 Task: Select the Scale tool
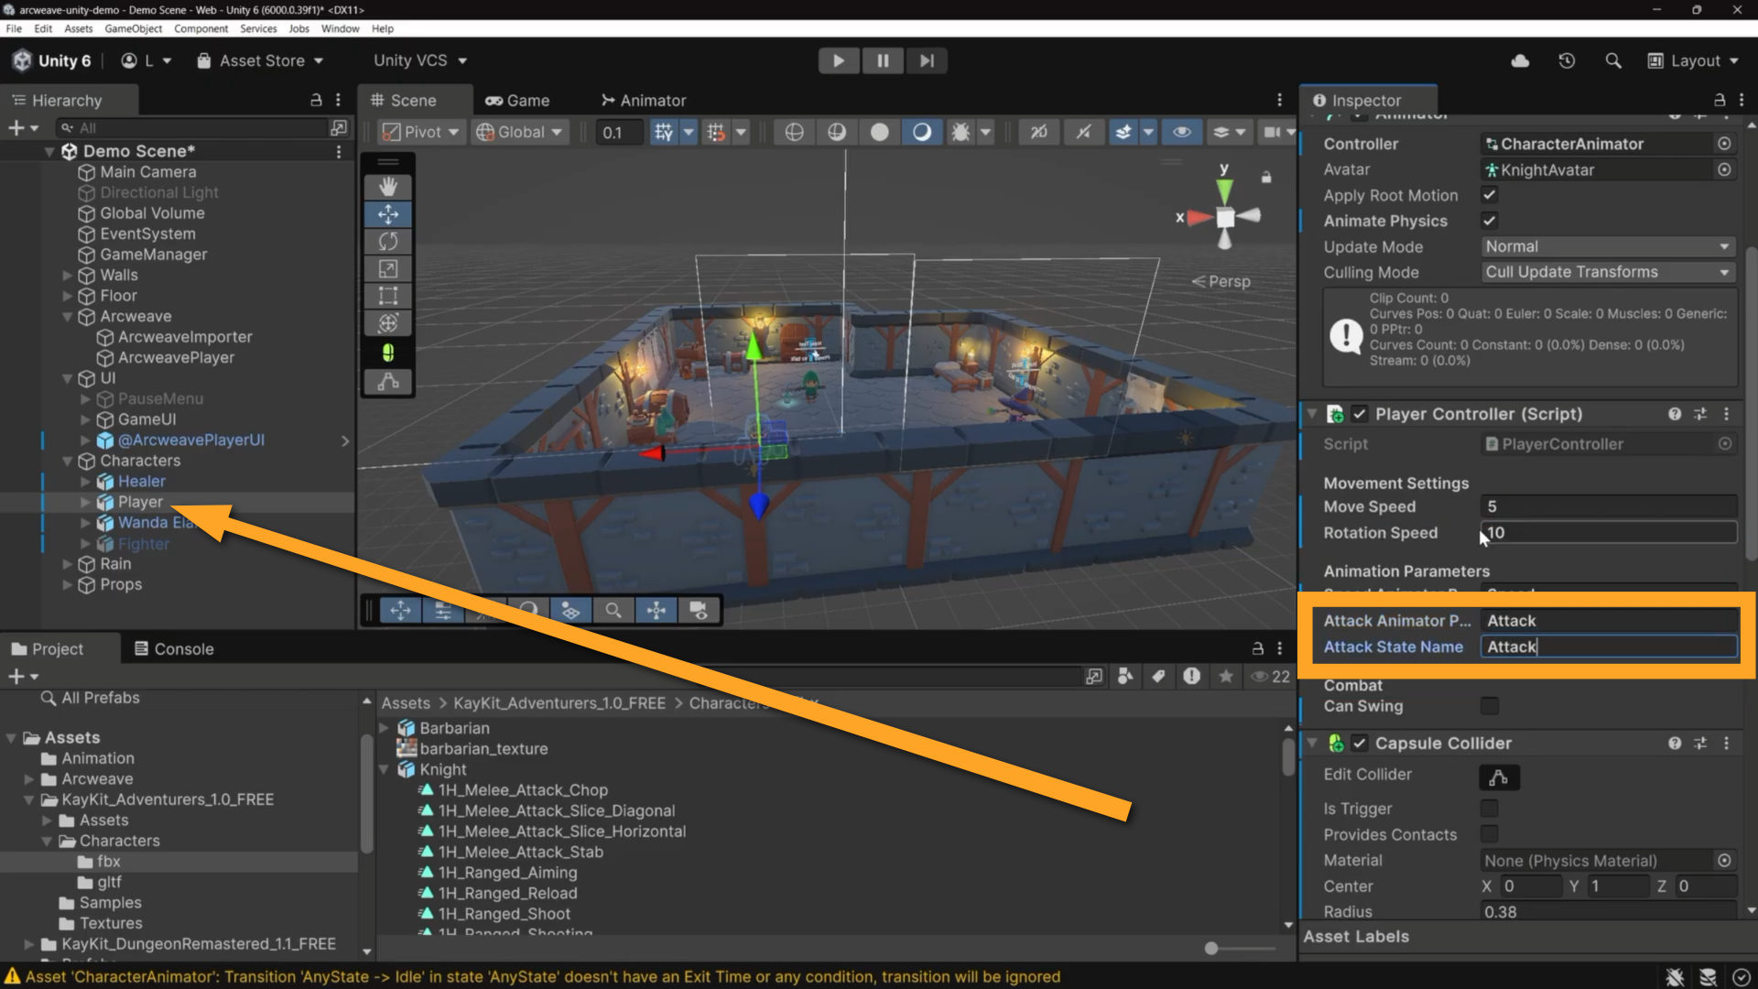click(x=388, y=268)
